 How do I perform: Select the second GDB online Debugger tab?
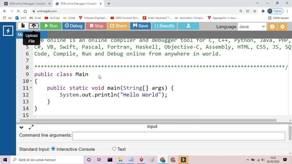[78, 4]
